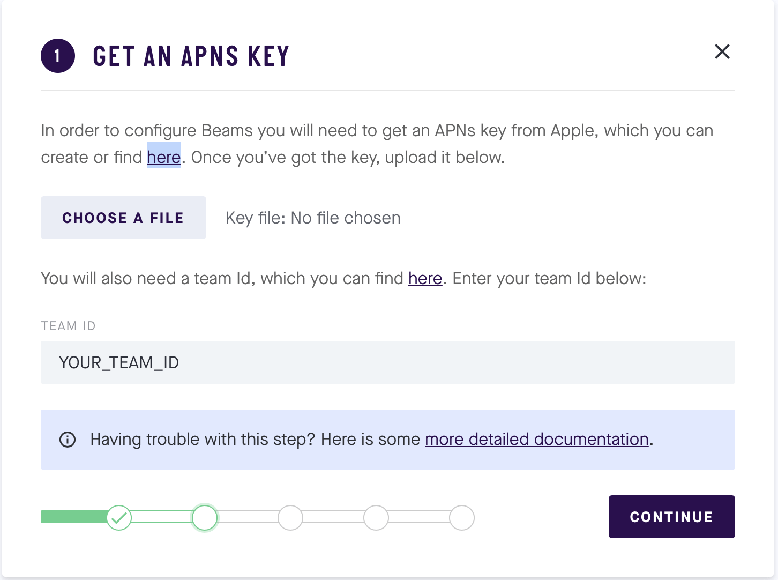Jump to the last progress step circle
778x580 pixels.
462,518
